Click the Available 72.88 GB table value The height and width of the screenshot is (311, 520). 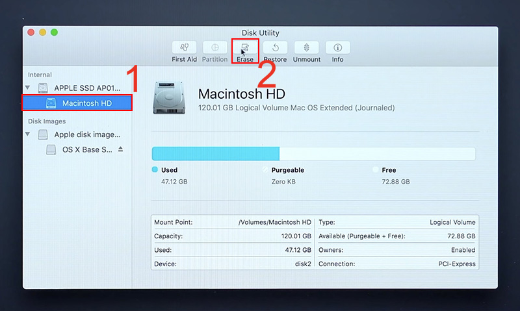point(461,236)
